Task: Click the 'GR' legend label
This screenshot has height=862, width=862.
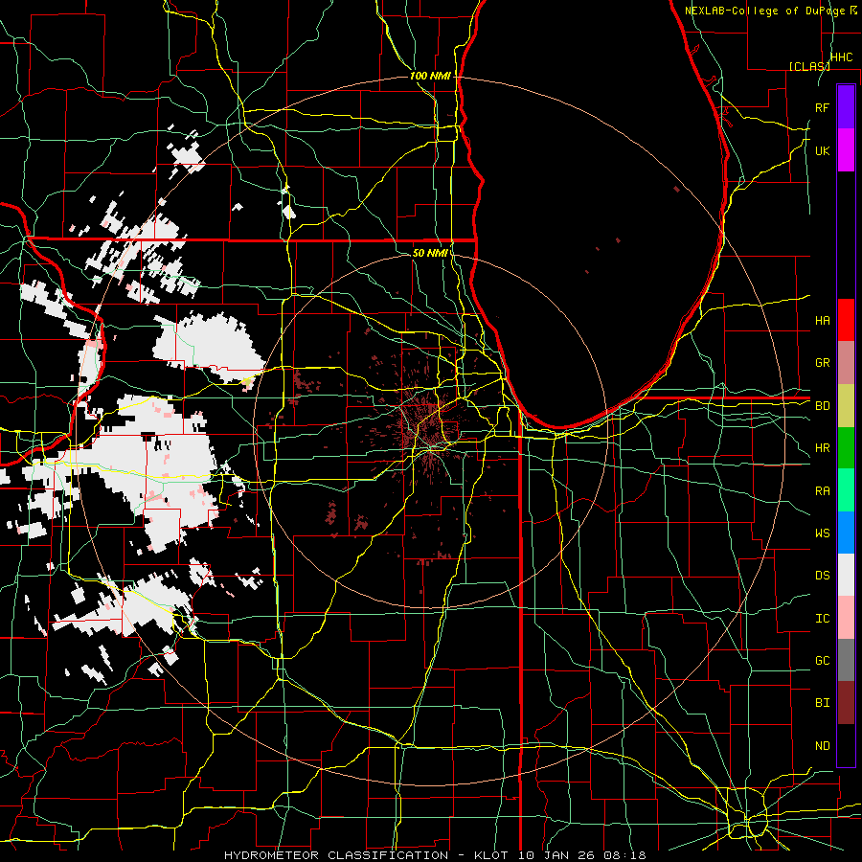Action: [x=822, y=363]
